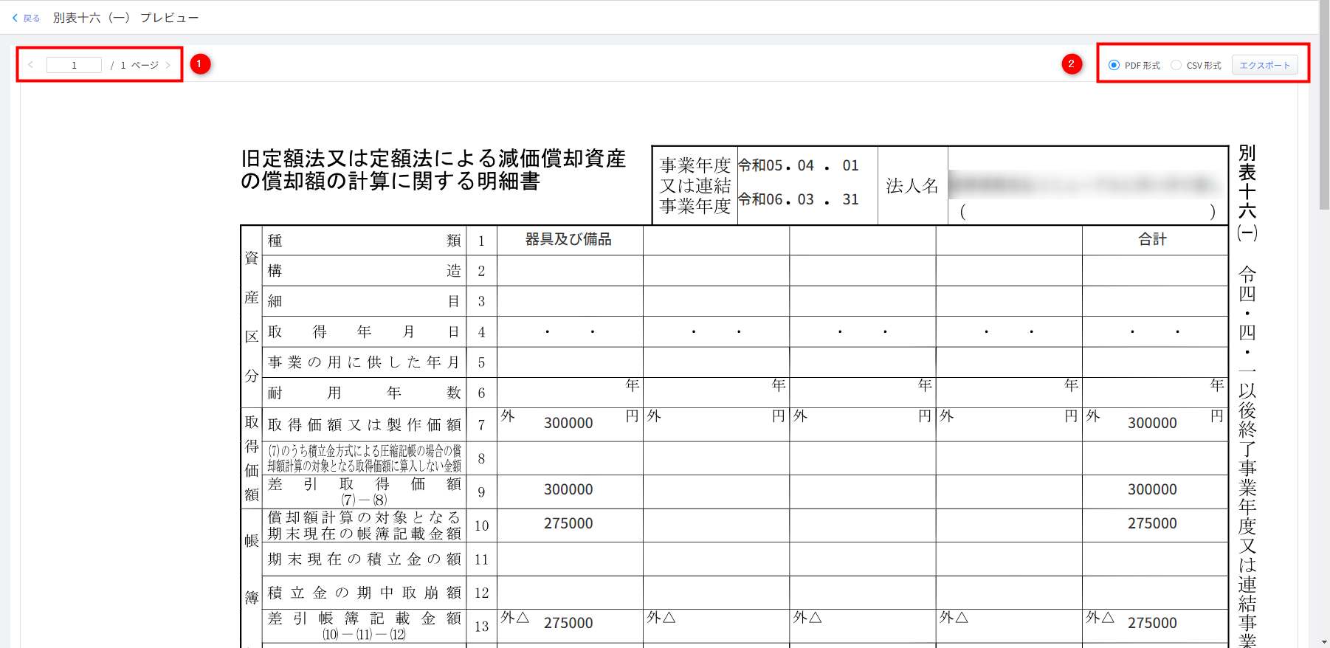Click the previous page arrow
This screenshot has height=648, width=1330.
pyautogui.click(x=31, y=65)
